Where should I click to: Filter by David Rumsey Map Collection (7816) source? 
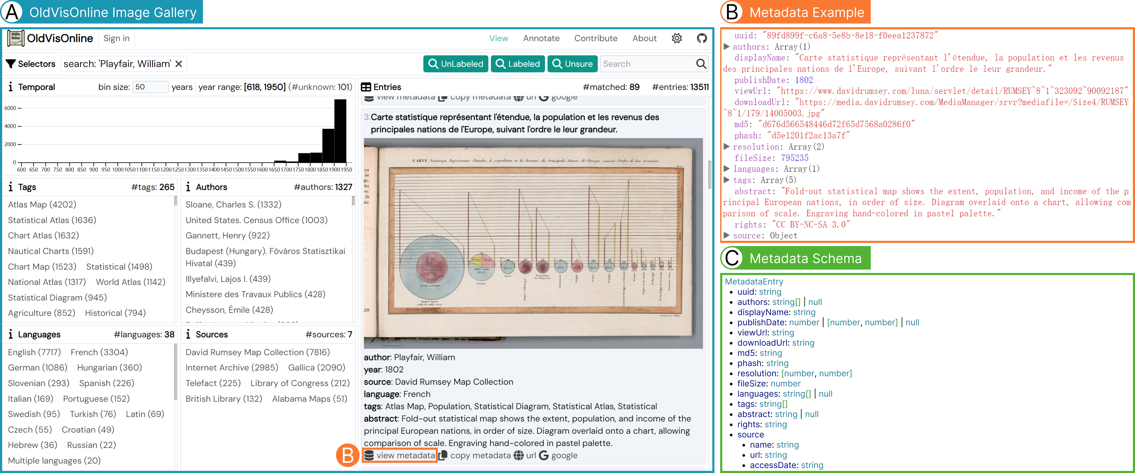(x=258, y=352)
